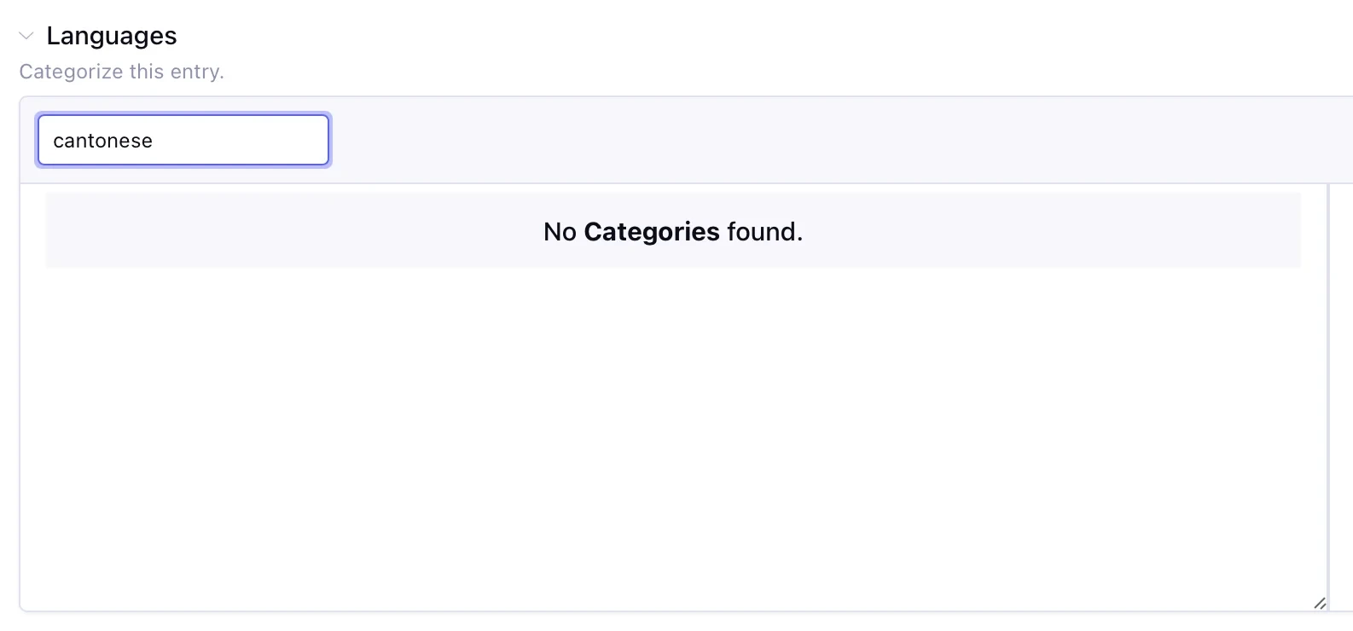1353x631 pixels.
Task: Click the narrow pane right of the divider
Action: (x=1342, y=397)
